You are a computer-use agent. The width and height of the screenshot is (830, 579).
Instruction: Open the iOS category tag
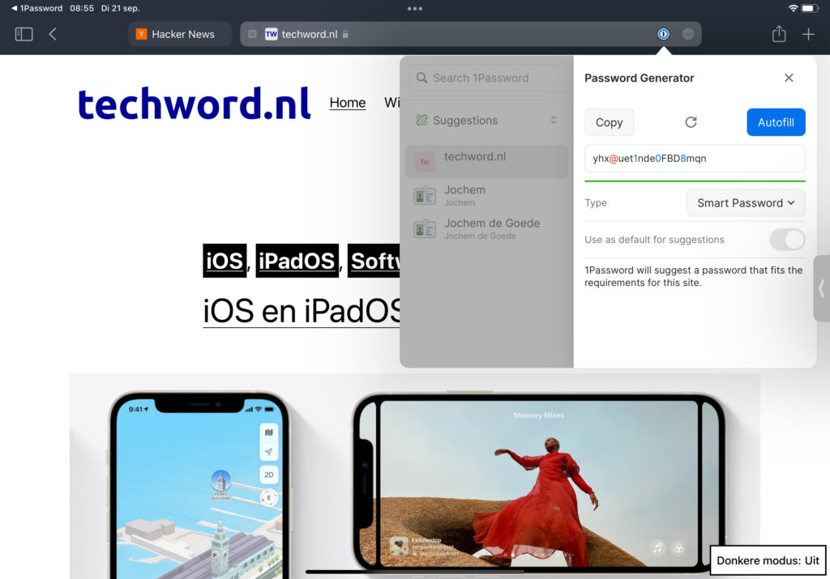(225, 261)
